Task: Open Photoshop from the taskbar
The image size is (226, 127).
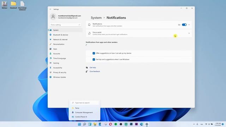Action: tap(131, 124)
